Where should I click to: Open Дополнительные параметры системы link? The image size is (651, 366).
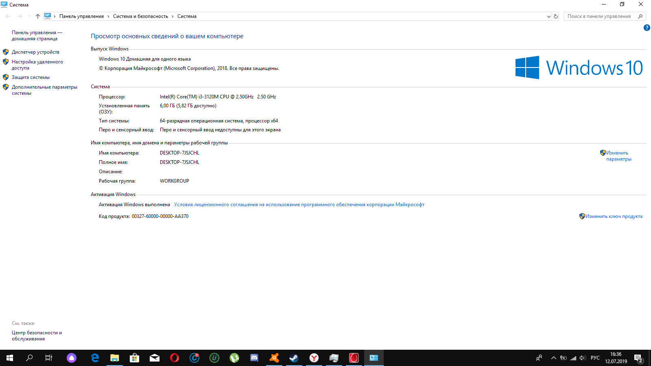[x=44, y=90]
